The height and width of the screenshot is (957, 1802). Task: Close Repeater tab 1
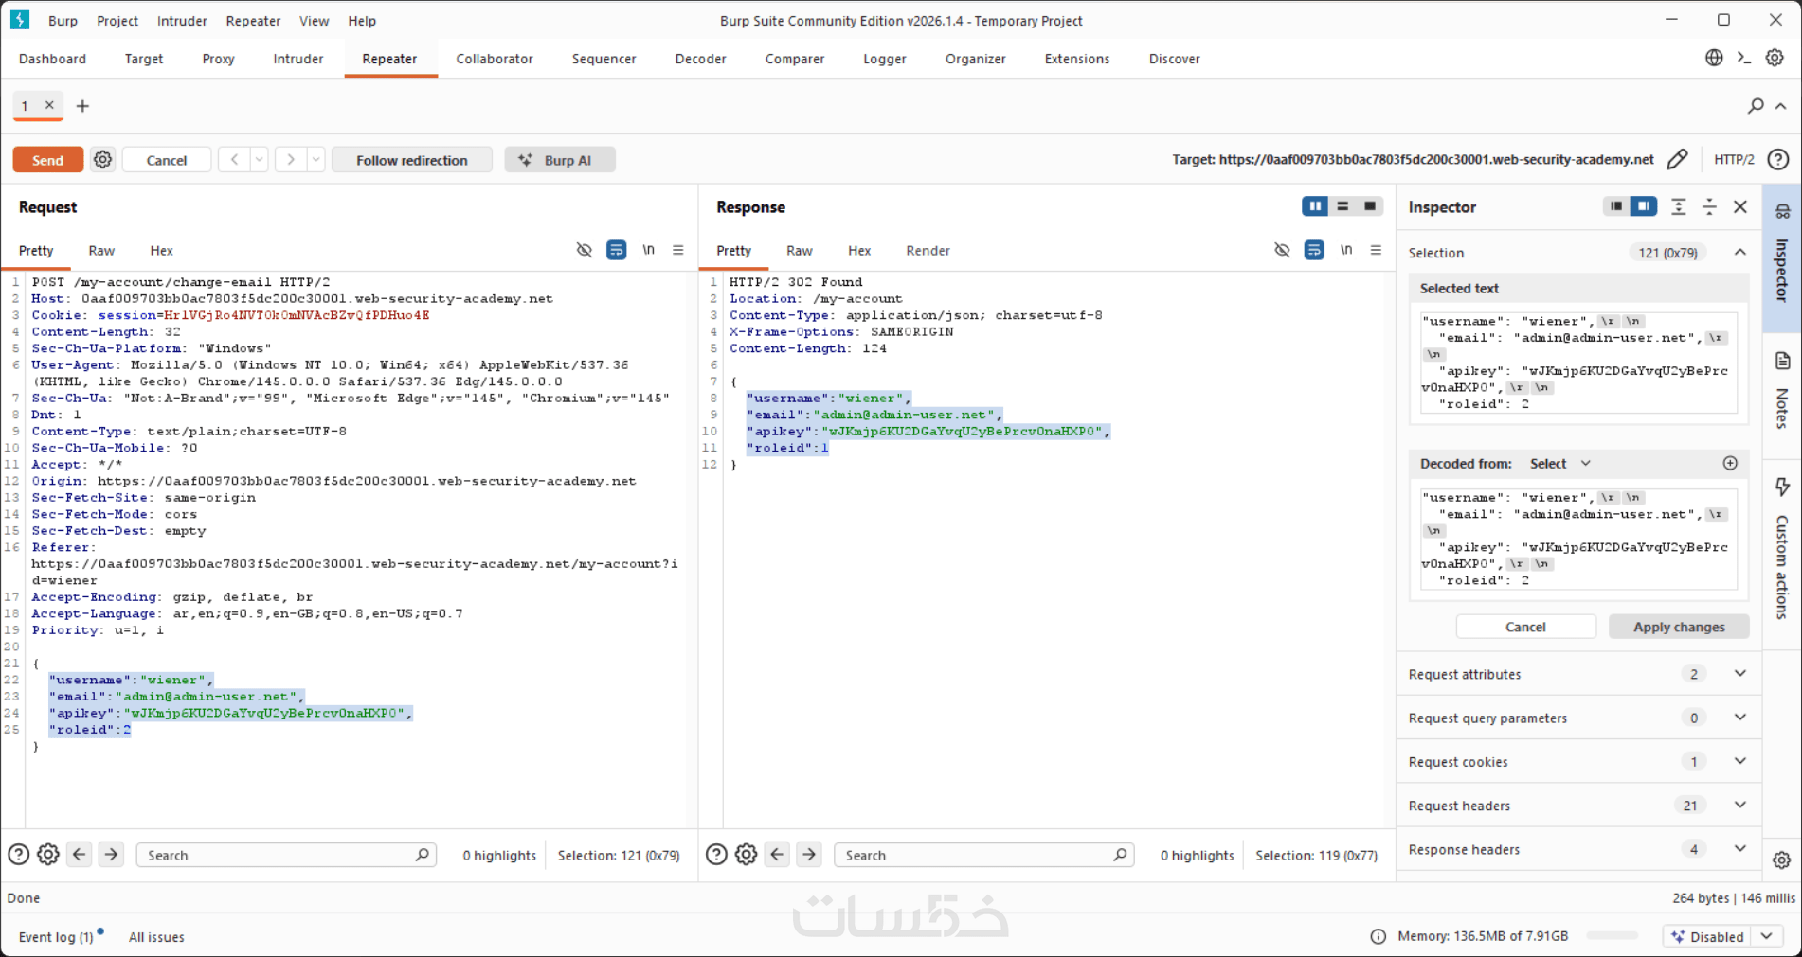[x=49, y=105]
